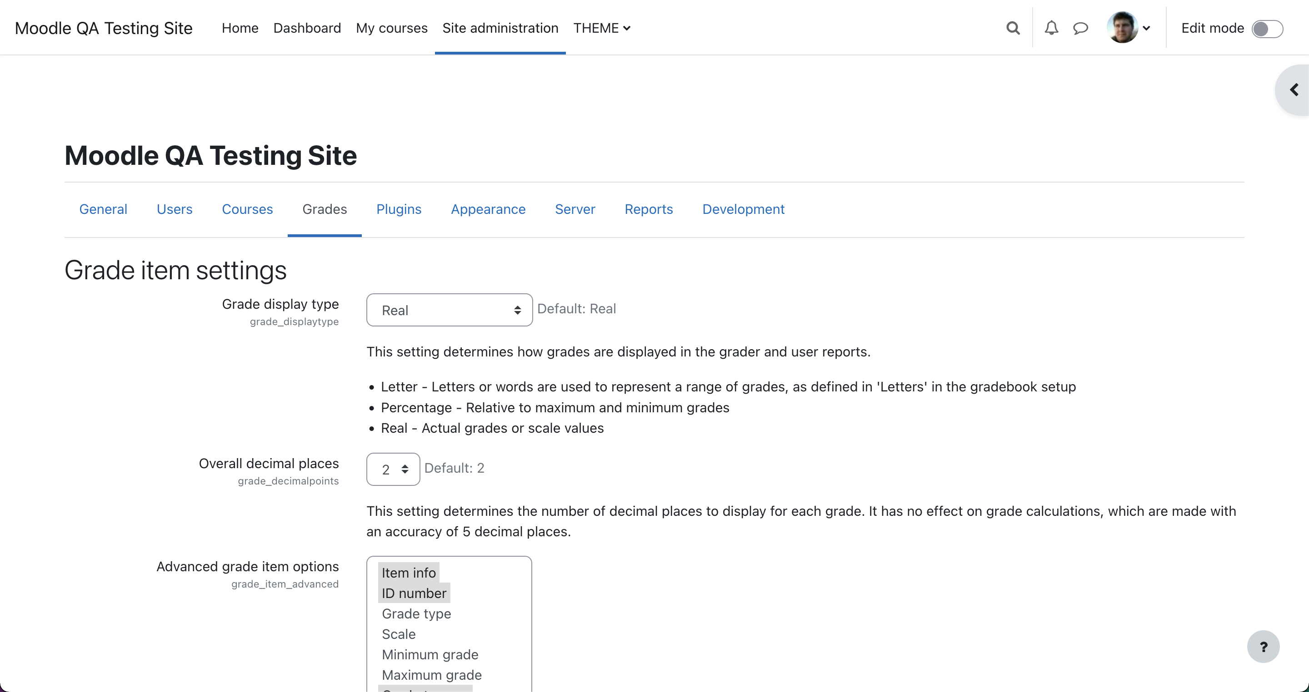Viewport: 1309px width, 692px height.
Task: Click the 'Grade item settings' heading
Action: (x=175, y=270)
